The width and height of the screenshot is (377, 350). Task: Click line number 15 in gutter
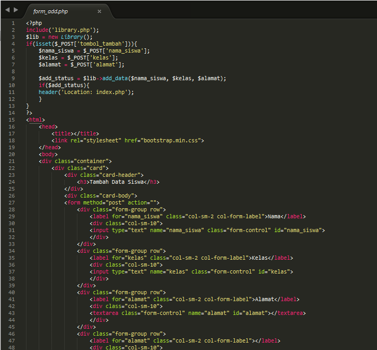tap(12, 120)
